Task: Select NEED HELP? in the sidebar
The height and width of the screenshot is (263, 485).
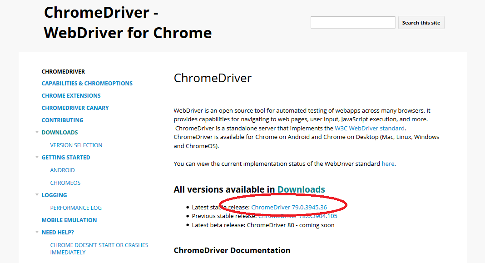Action: [58, 233]
